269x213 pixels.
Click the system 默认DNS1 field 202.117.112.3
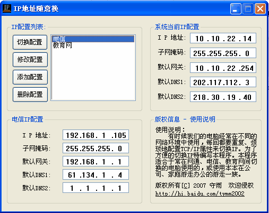pos(223,82)
